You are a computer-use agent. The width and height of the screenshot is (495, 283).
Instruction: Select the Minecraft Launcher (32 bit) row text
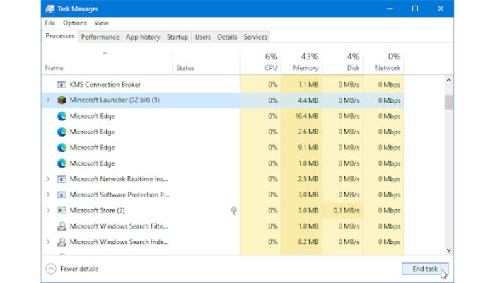click(x=115, y=100)
